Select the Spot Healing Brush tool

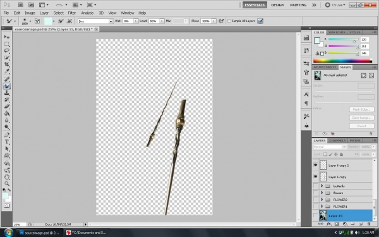click(7, 79)
